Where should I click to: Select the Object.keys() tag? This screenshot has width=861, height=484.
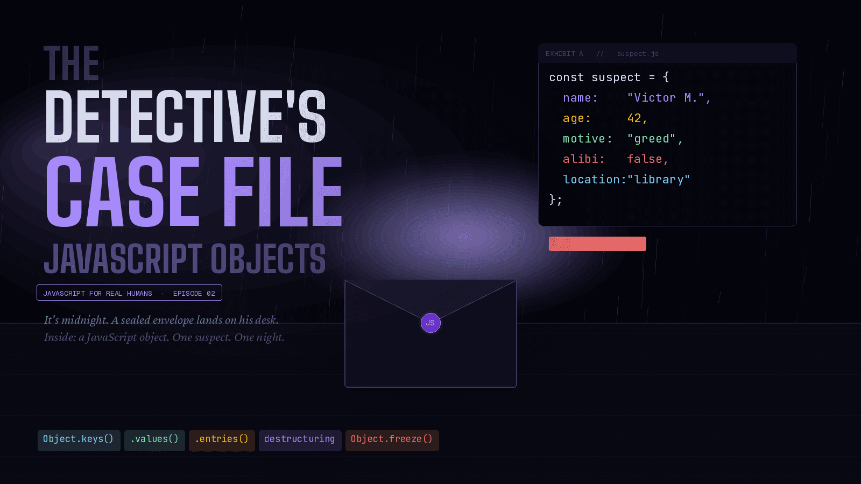click(79, 439)
